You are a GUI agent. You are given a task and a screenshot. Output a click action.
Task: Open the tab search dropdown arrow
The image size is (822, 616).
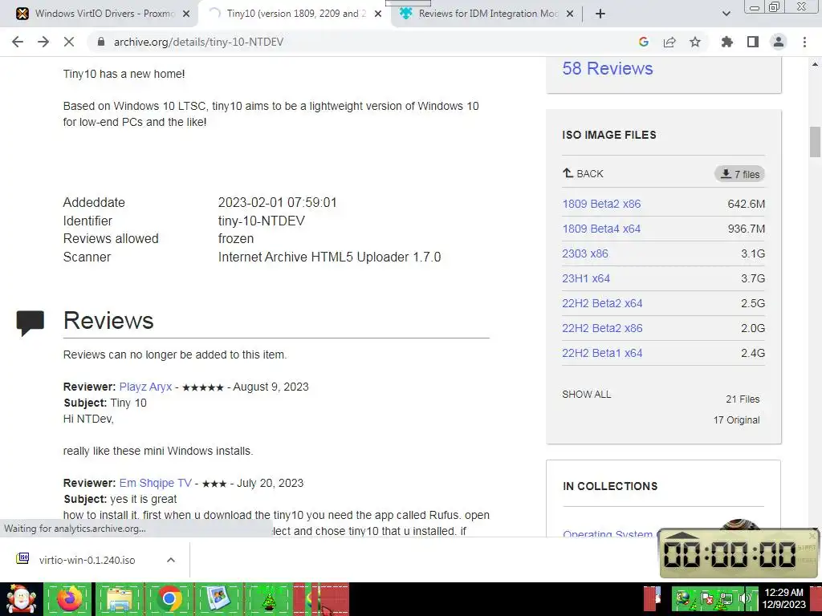click(x=726, y=14)
